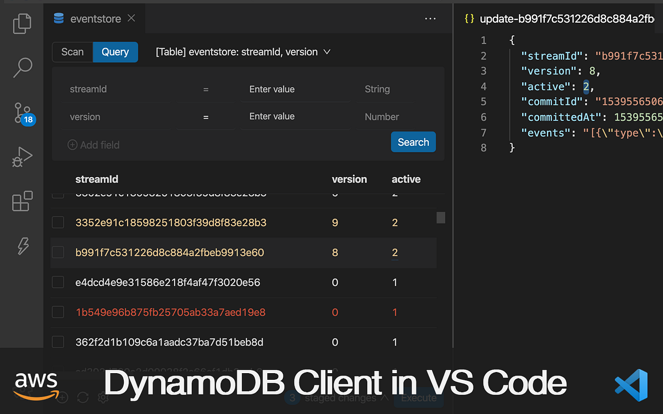
Task: Click line number 8 in the JSON editor
Action: click(483, 147)
